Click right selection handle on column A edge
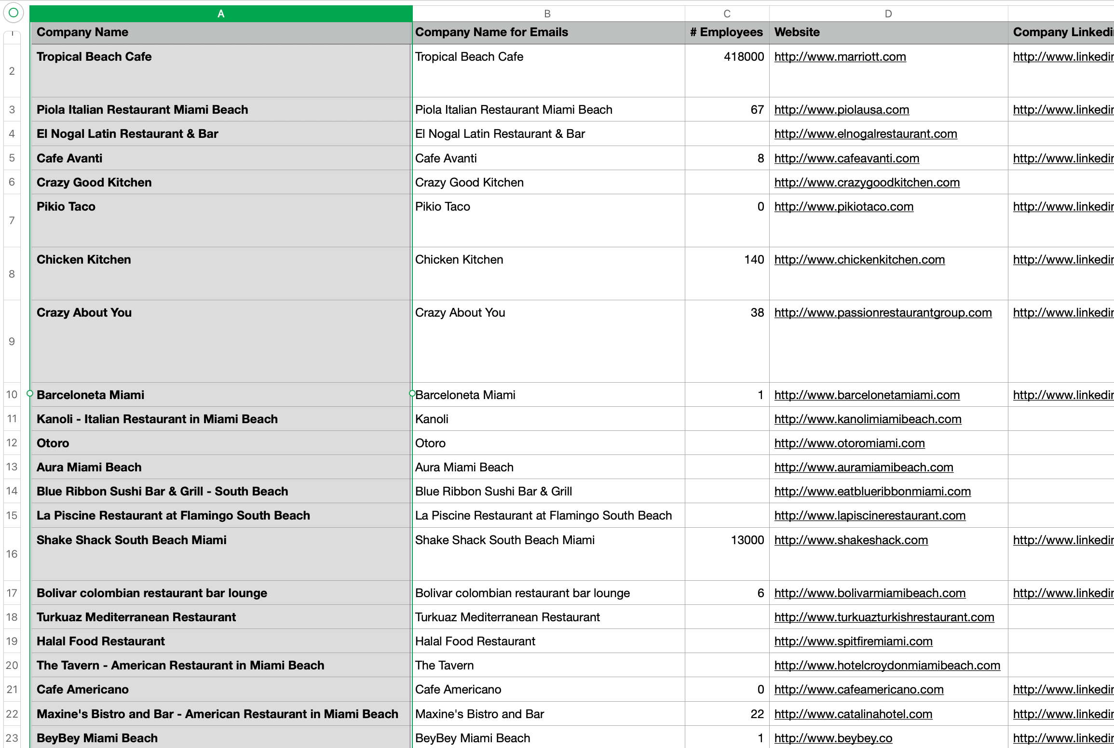 (412, 394)
